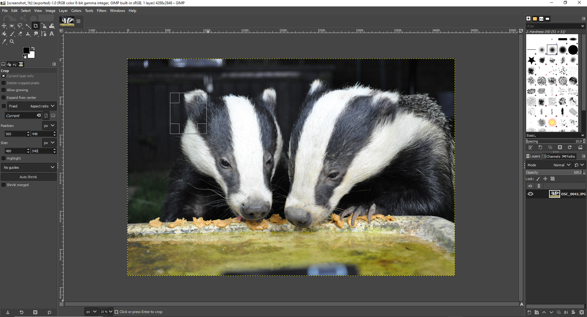
Task: Pick the Eraser tool
Action: 20,34
